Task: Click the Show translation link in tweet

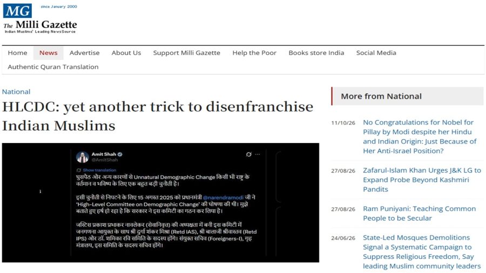Action: 99,170
